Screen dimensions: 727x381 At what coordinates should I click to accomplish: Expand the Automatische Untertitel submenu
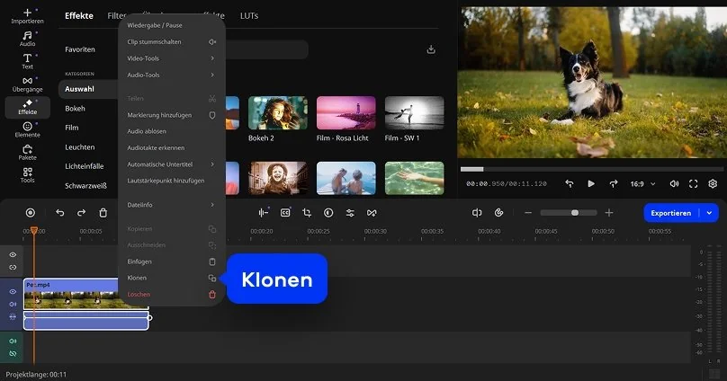[169, 164]
